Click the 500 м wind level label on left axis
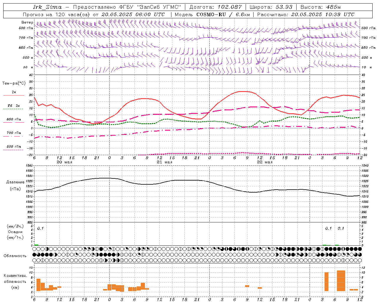377x302 pixels. pyautogui.click(x=28, y=58)
